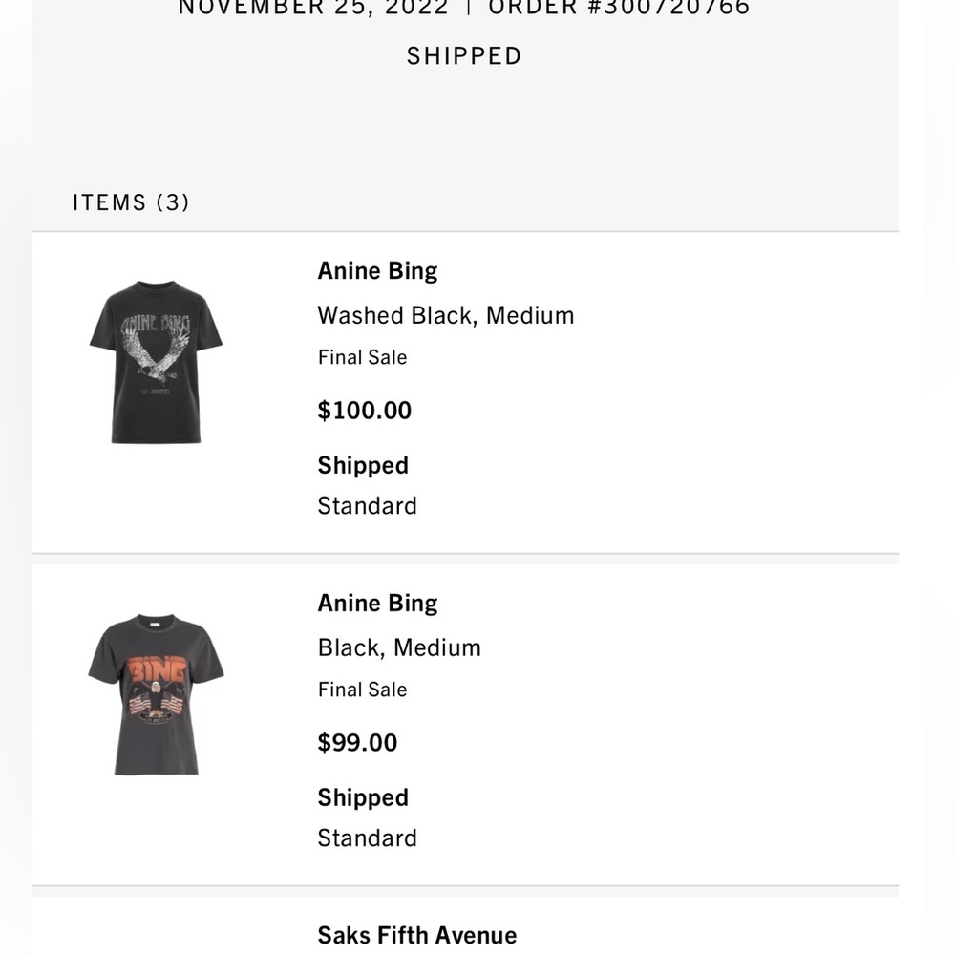This screenshot has width=955, height=955.
Task: Click the Washed Black, Medium description
Action: (x=445, y=315)
